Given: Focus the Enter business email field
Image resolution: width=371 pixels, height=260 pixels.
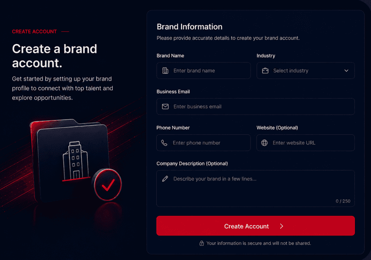Looking at the screenshot, I should pos(255,106).
